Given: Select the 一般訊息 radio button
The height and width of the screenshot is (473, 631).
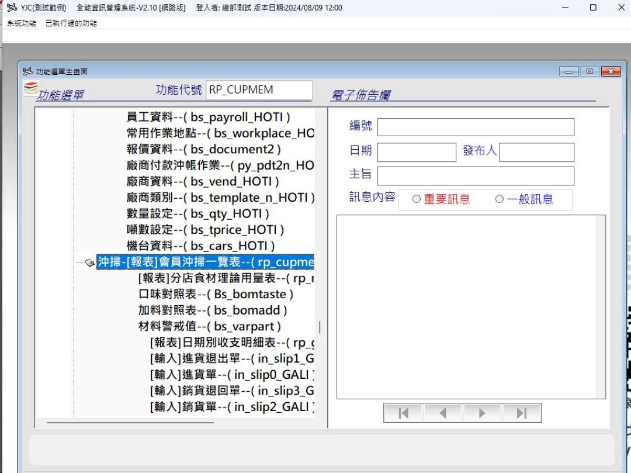Looking at the screenshot, I should (x=499, y=199).
